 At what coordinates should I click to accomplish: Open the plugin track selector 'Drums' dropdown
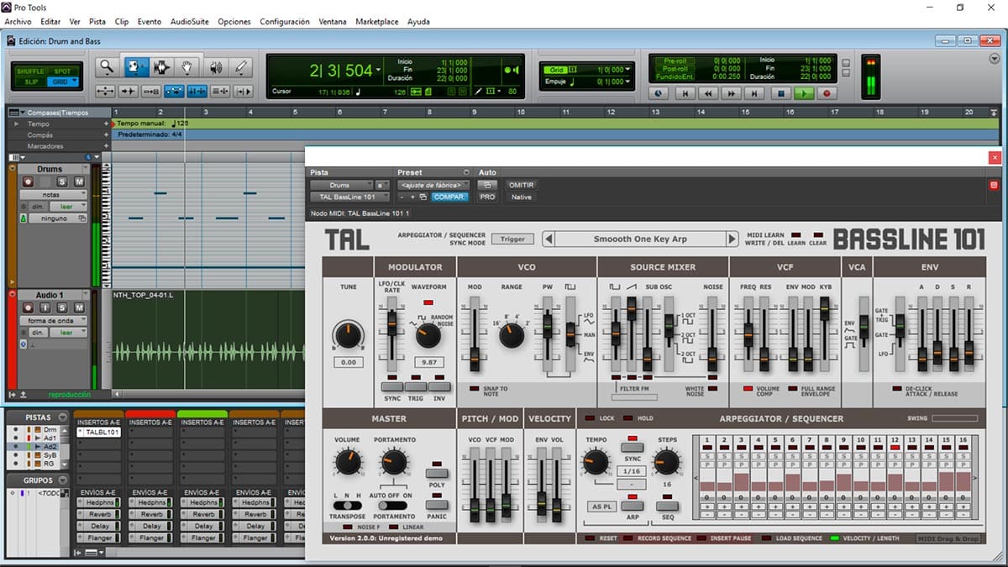pos(341,185)
